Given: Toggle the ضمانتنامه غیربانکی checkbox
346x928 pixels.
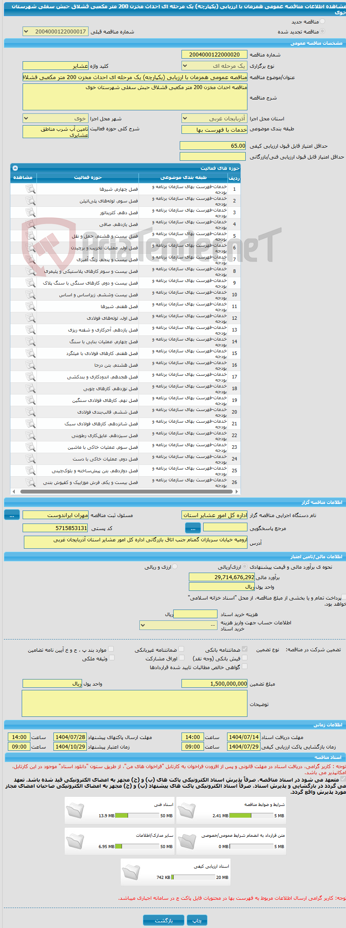Looking at the screenshot, I should [181, 649].
